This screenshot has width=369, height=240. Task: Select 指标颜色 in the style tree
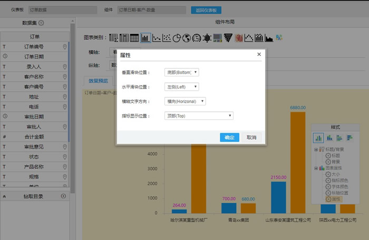point(339,180)
